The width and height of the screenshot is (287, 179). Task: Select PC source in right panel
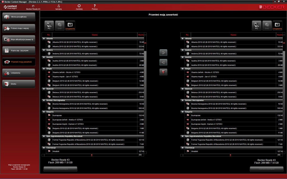coord(256,25)
